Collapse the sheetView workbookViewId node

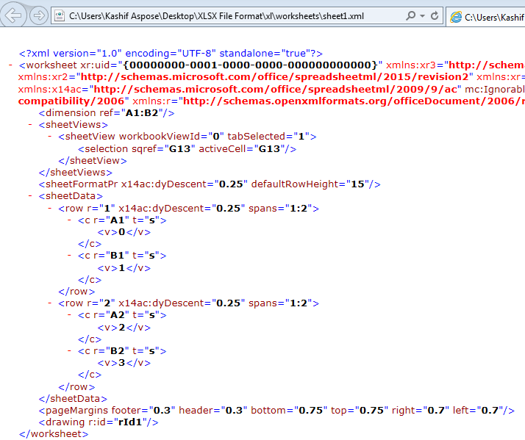(x=50, y=137)
